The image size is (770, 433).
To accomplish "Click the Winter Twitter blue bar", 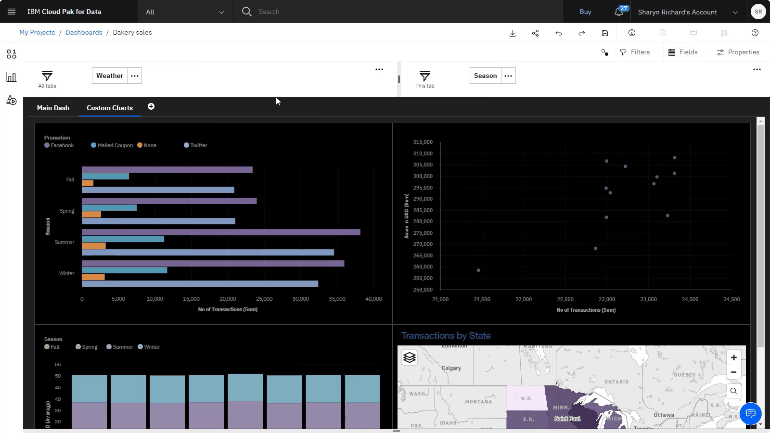I will pos(200,284).
